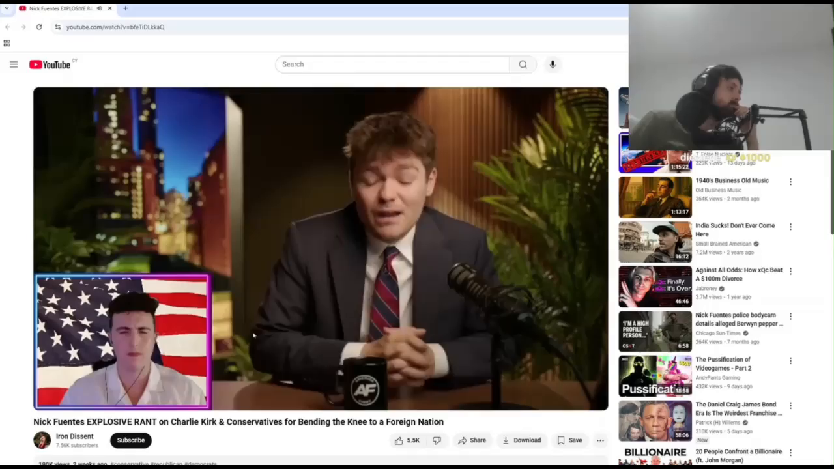Open the Iron Dissent channel name link
Image resolution: width=834 pixels, height=469 pixels.
(x=74, y=436)
